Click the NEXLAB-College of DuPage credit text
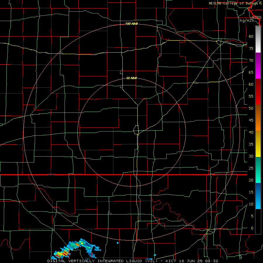Screen dimensions: 263x263 point(235,3)
